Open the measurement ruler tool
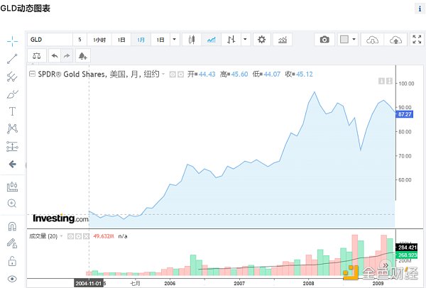Screen dimensions: 426x288 (12, 187)
